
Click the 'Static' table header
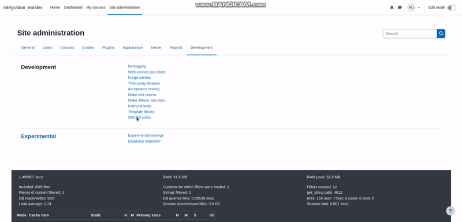tap(96, 215)
